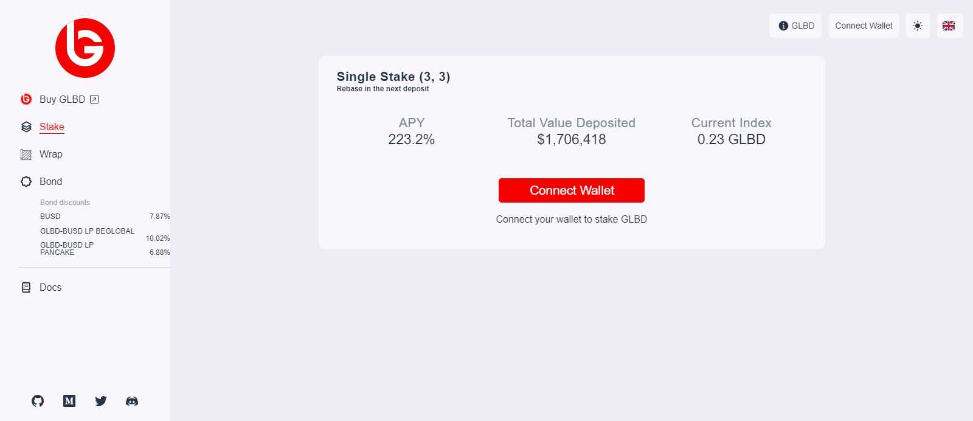Select the Stake layers icon in sidebar

click(x=26, y=127)
